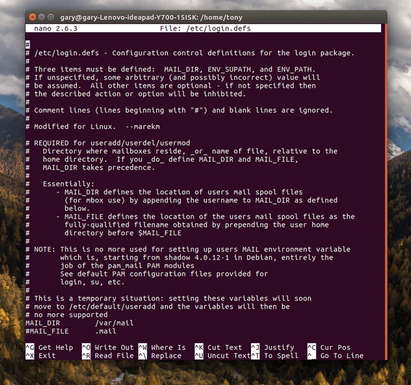The height and width of the screenshot is (385, 411).
Task: Click 'This is a temporary situation' line
Action: tap(169, 298)
